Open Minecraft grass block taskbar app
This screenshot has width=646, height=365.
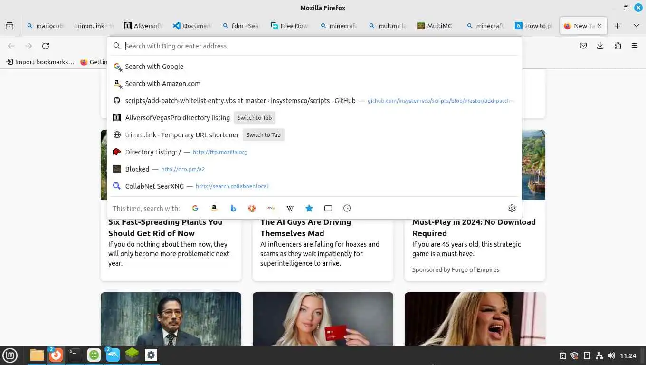[x=132, y=355]
